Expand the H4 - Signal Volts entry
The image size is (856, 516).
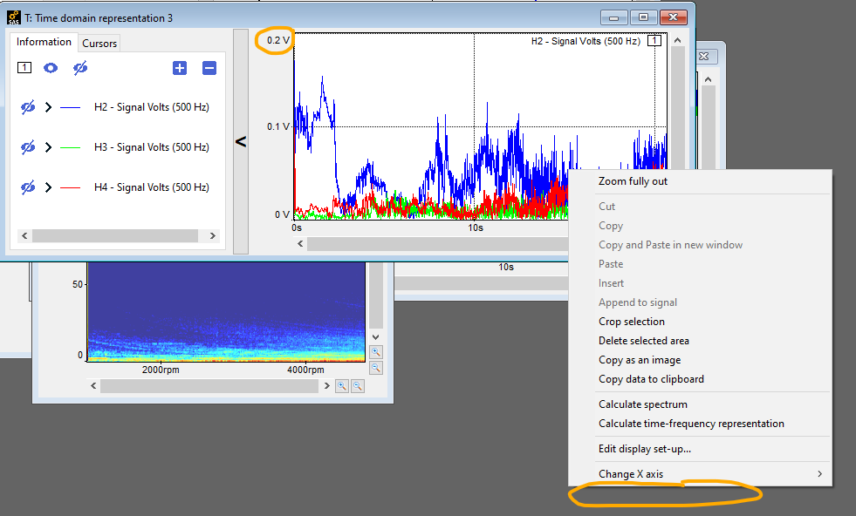(x=49, y=187)
